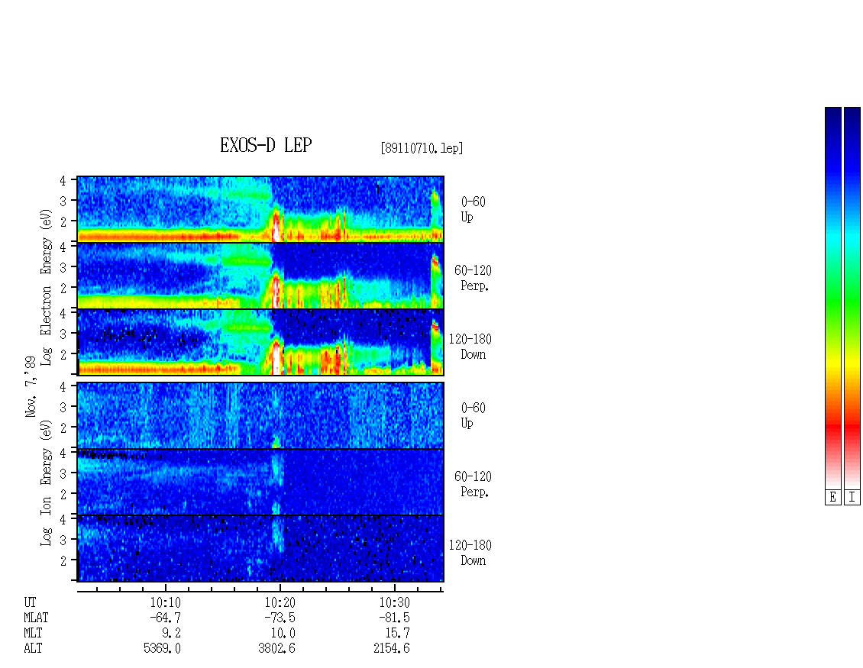This screenshot has height=668, width=863.
Task: Click the 10:30 UT tick label
Action: click(x=394, y=602)
